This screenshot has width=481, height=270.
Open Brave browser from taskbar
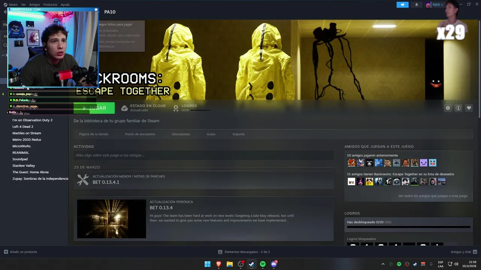219,264
